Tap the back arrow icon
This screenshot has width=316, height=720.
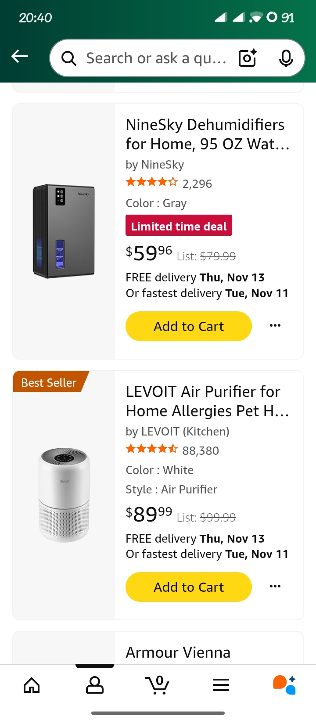[x=20, y=57]
